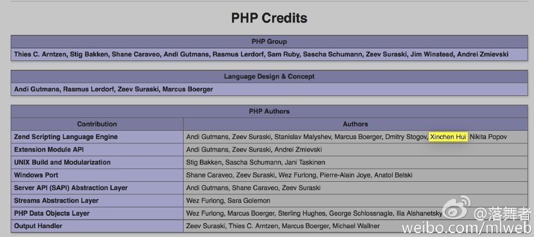Select Nikita Popov in the Zend engine row
Viewport: 534px width, 237px height.
pyautogui.click(x=488, y=137)
